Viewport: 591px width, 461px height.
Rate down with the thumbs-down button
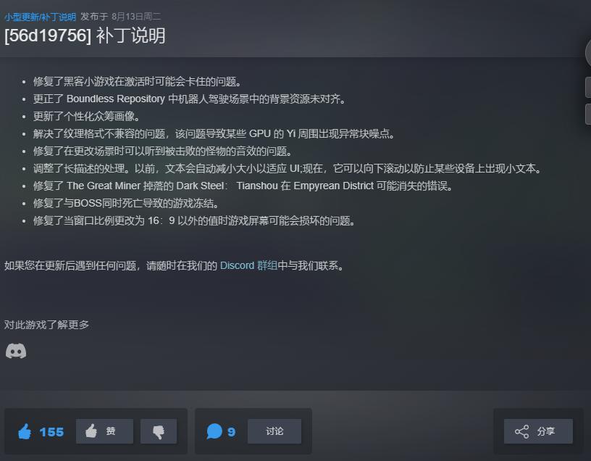[159, 431]
